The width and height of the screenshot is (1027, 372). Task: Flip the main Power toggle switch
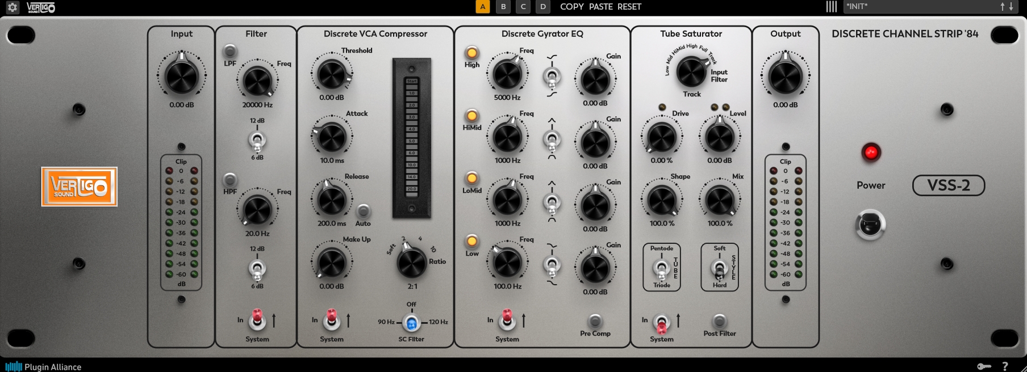point(870,225)
